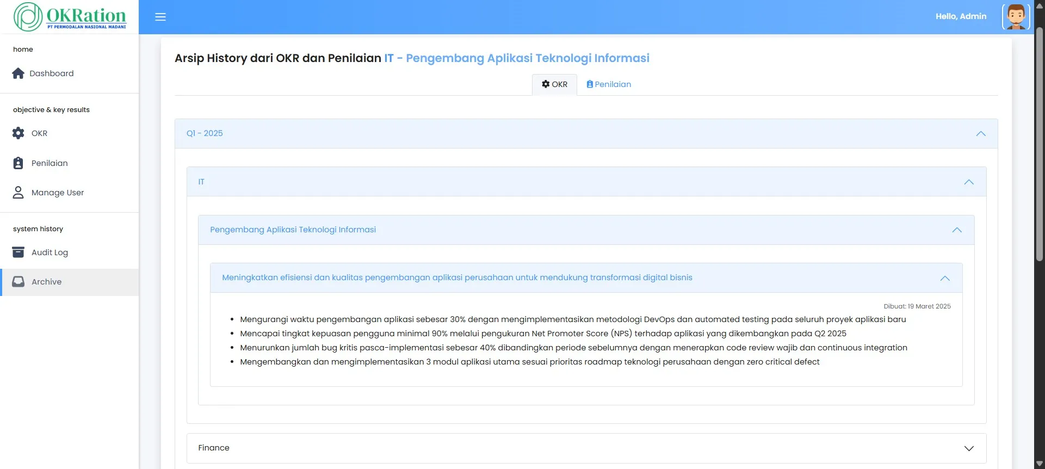The height and width of the screenshot is (469, 1045).
Task: Click the Dashboard home icon
Action: click(18, 73)
